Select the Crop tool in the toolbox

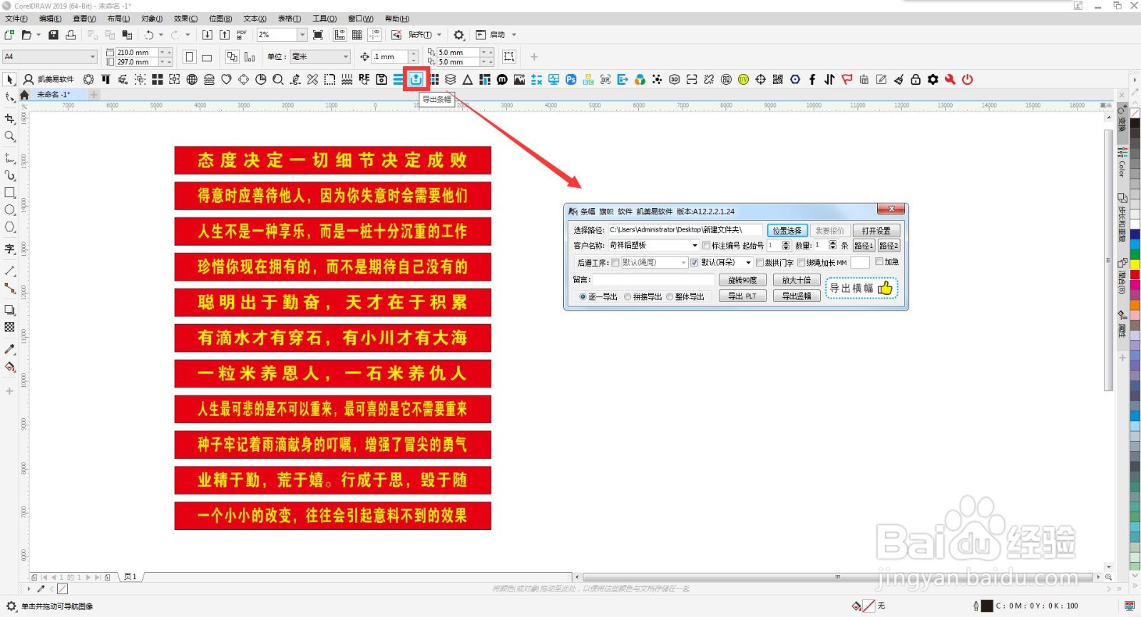[x=10, y=119]
